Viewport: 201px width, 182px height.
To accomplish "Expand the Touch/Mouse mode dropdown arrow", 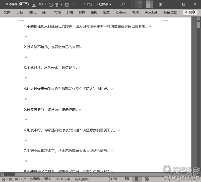I will (x=62, y=4).
